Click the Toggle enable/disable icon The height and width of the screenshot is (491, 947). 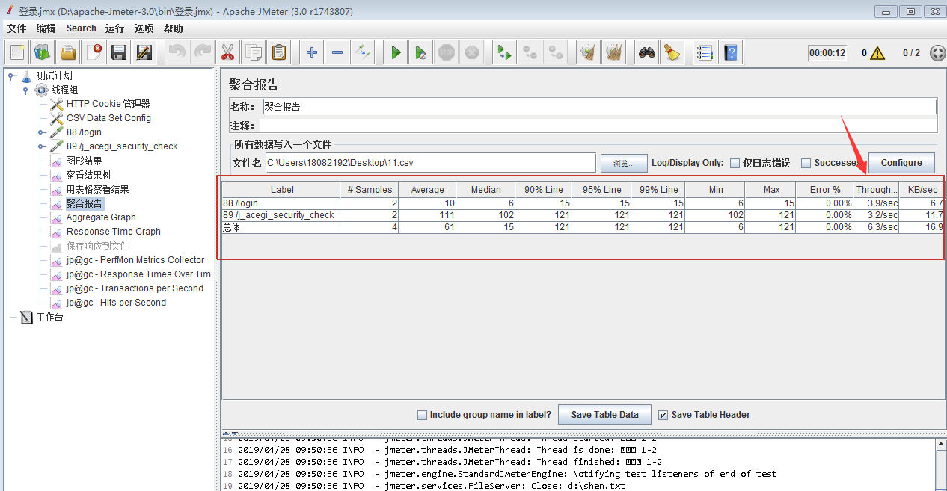[363, 52]
